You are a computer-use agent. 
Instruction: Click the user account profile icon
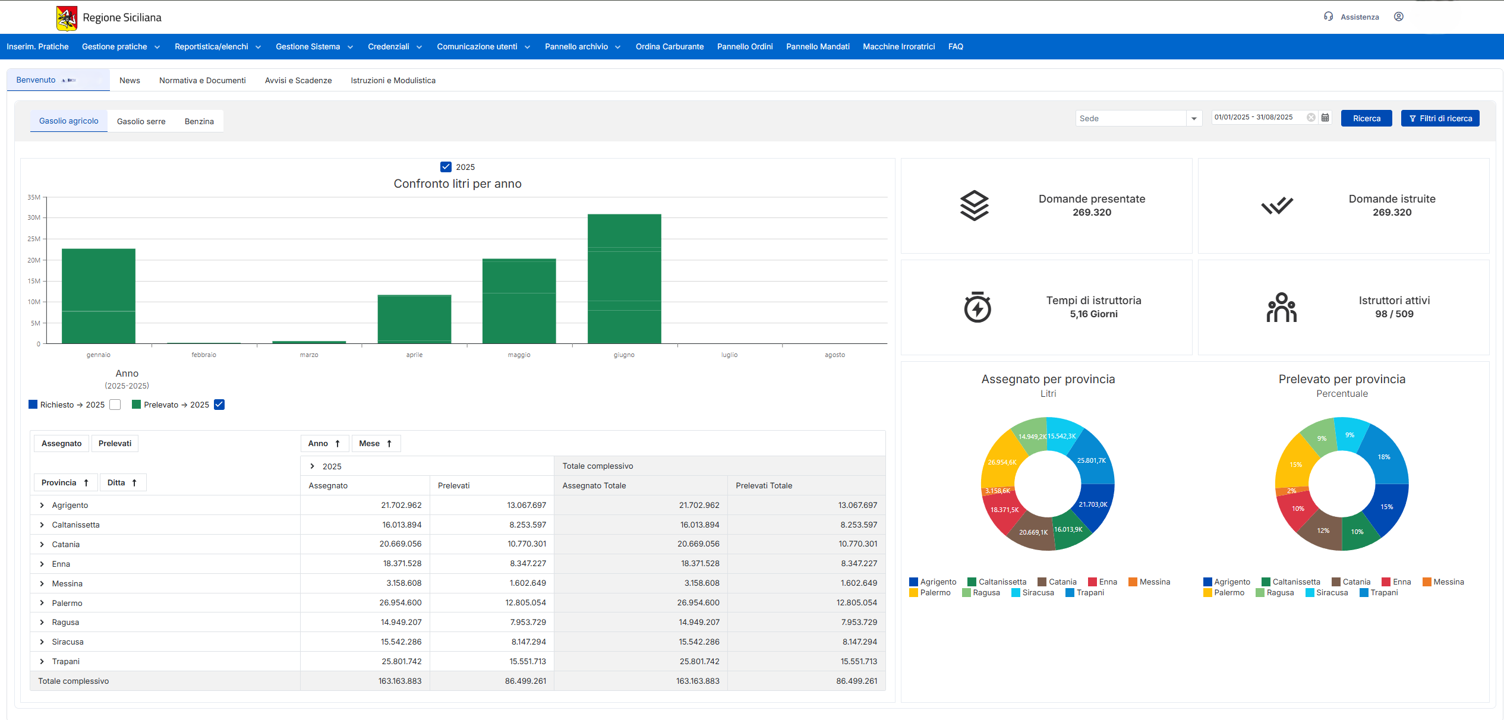click(1398, 17)
